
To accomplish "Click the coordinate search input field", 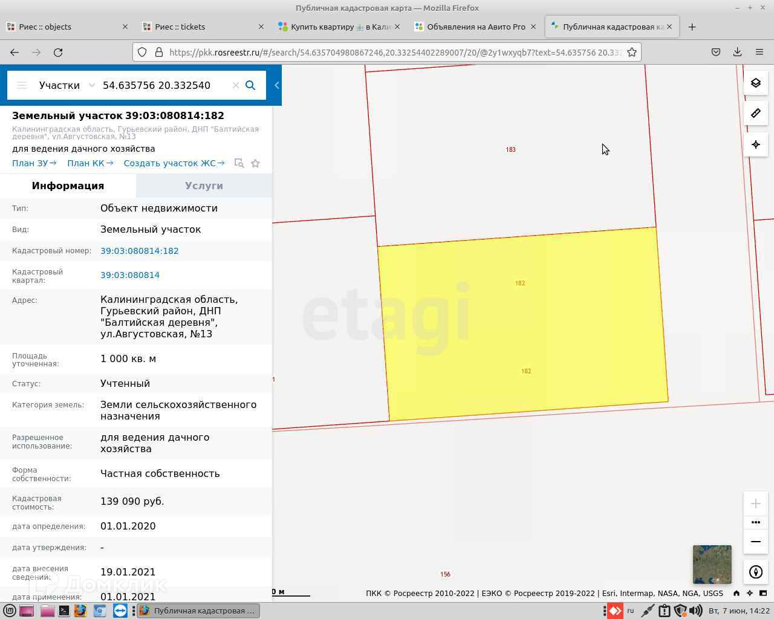I will (x=163, y=85).
